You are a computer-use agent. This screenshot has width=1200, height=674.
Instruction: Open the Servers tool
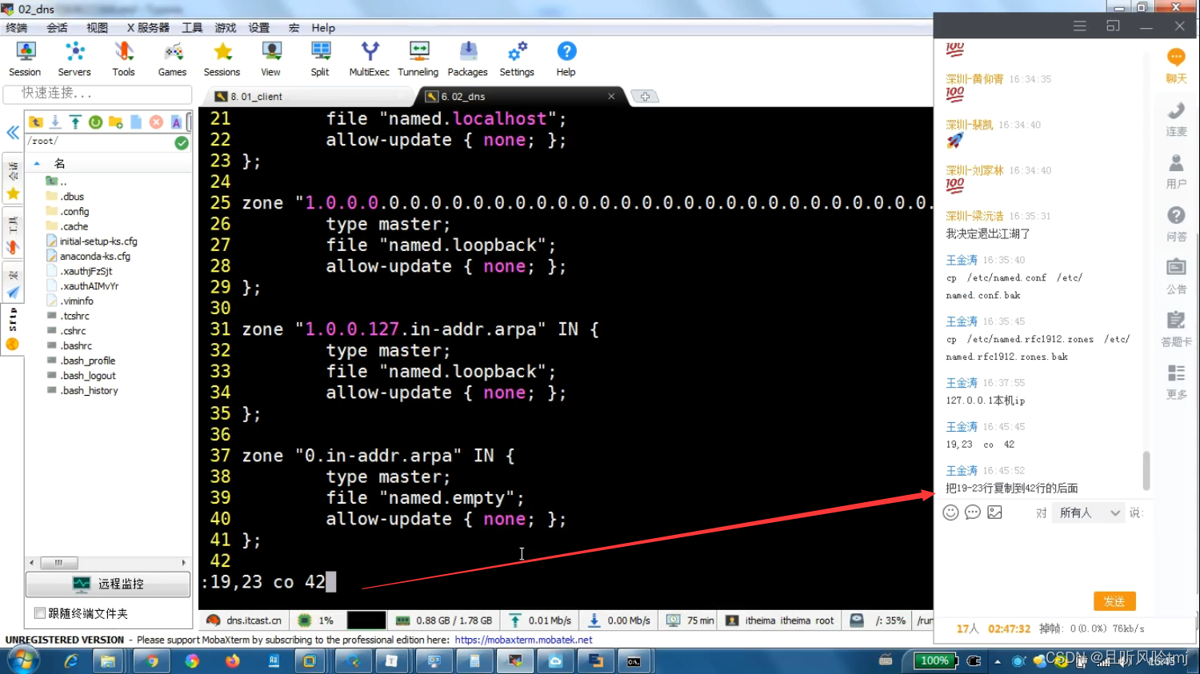pyautogui.click(x=74, y=59)
